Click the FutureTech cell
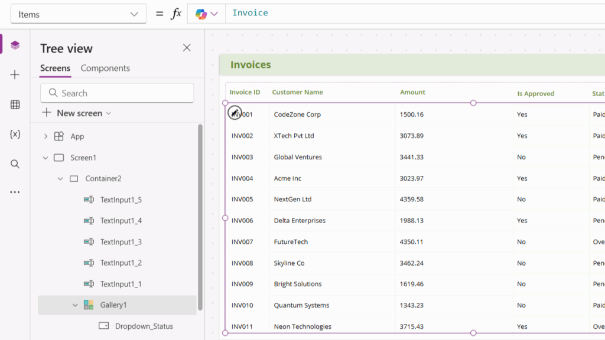Screen dimensions: 605x340 291,241
